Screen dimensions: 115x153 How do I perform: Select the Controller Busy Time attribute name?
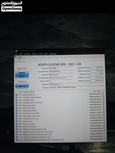coord(31,119)
